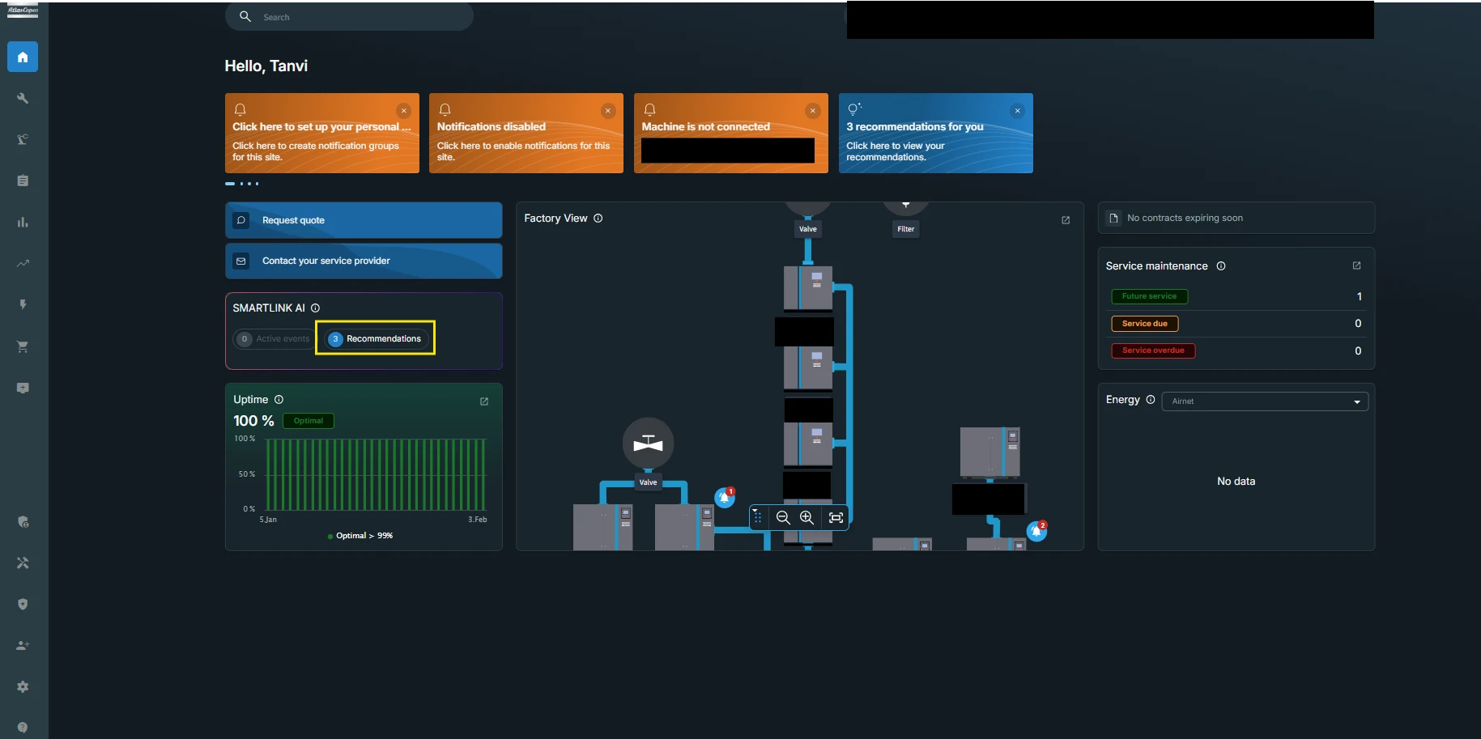Select the Recommendations tab in SMARTLINK AI
This screenshot has width=1481, height=739.
(x=377, y=339)
